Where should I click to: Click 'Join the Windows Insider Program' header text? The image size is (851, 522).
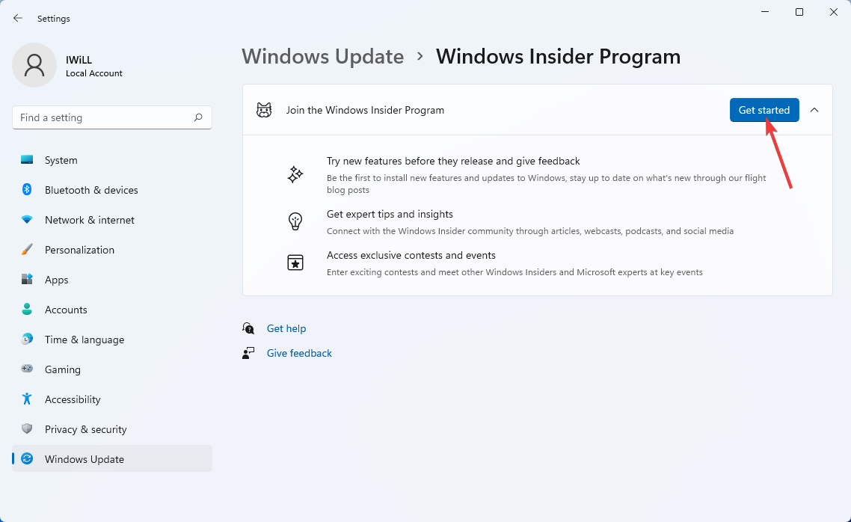[x=365, y=110]
